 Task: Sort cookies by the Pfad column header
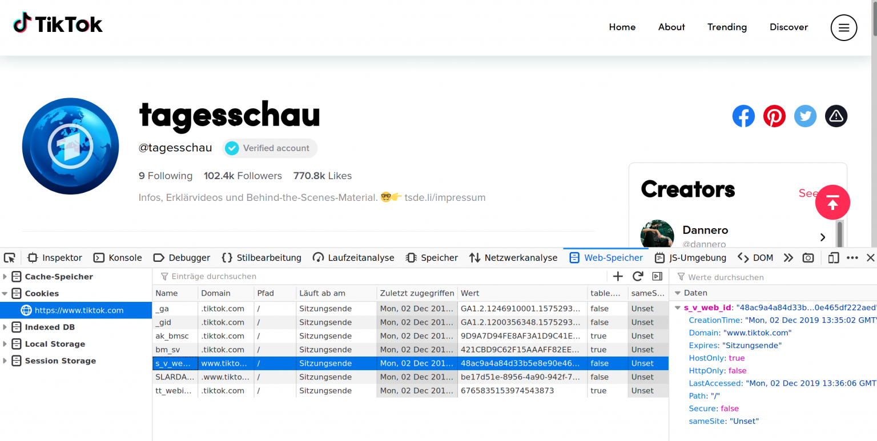click(x=275, y=293)
